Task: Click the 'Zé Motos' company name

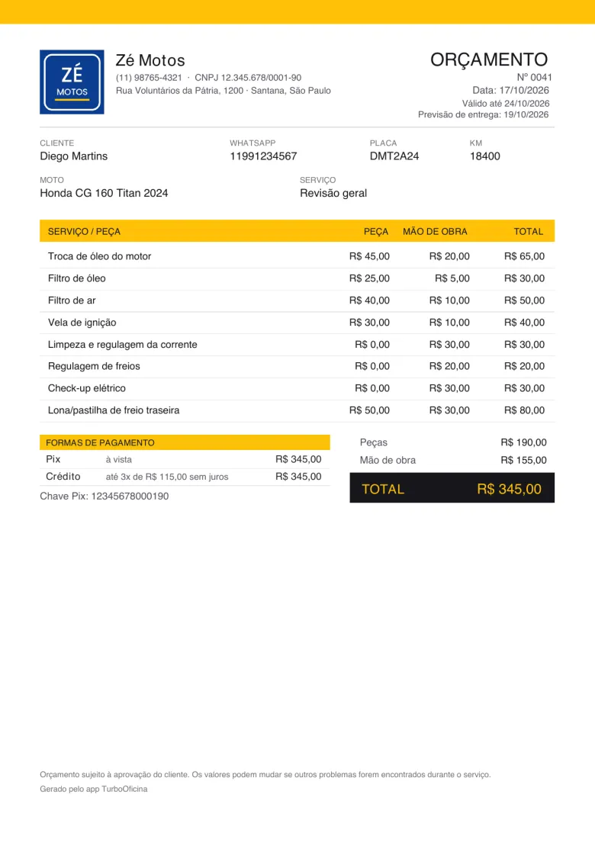Action: pyautogui.click(x=150, y=60)
